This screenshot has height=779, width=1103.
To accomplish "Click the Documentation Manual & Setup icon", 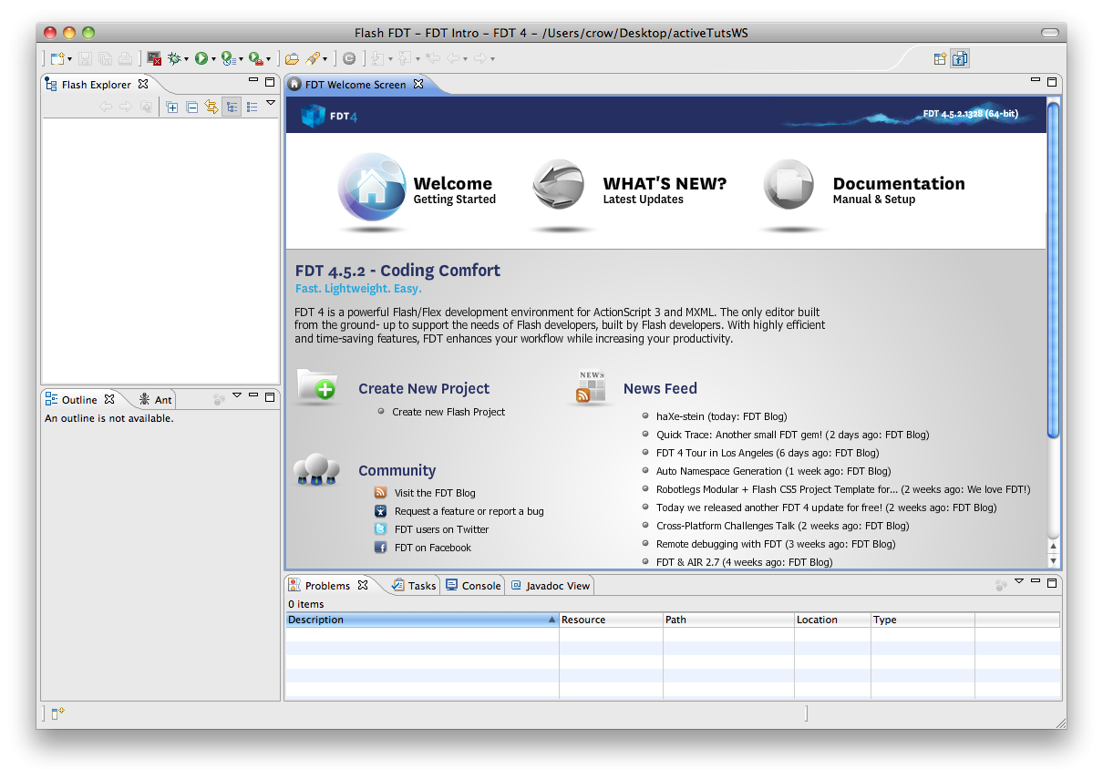I will pos(789,188).
